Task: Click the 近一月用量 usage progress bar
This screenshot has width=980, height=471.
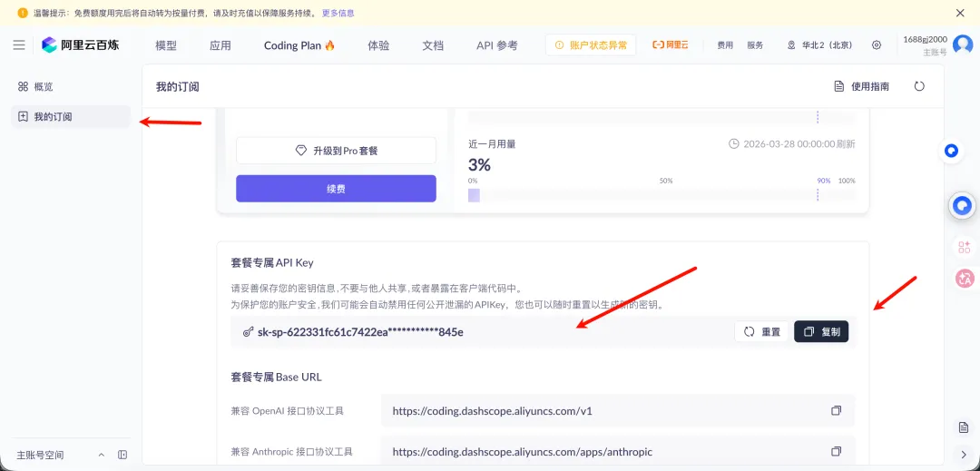Action: tap(661, 195)
